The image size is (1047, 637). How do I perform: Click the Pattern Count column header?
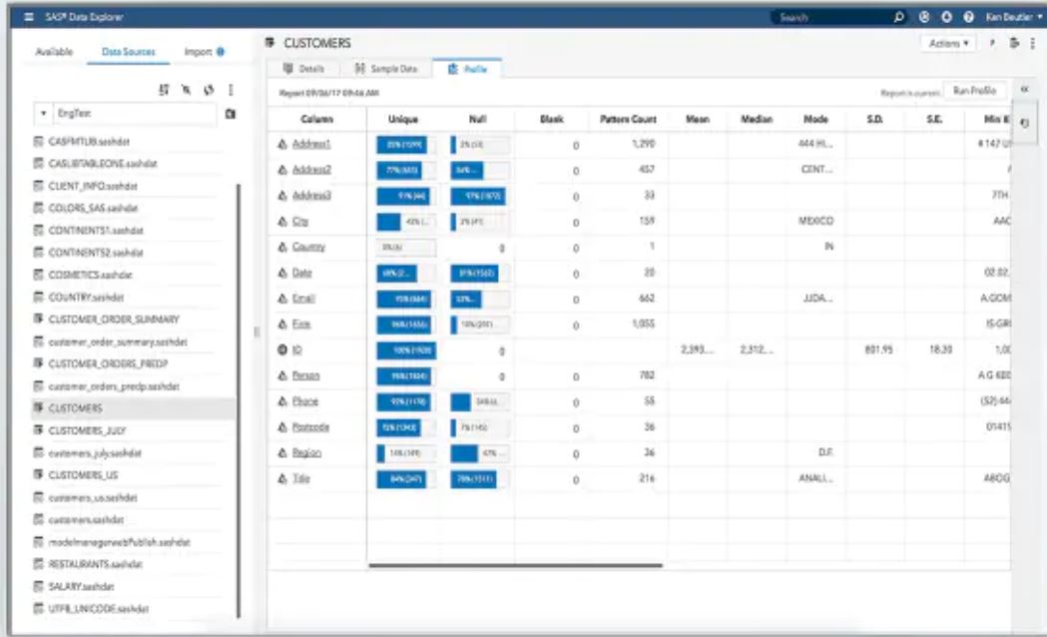click(628, 119)
